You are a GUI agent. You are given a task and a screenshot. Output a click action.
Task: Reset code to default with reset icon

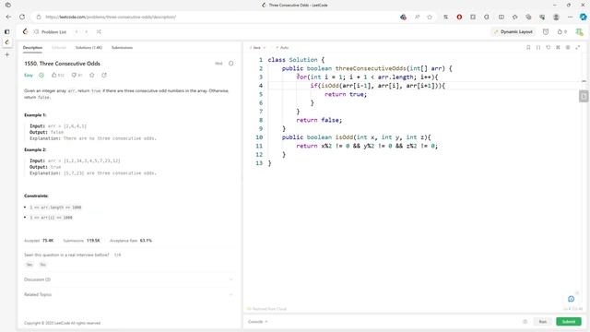(x=549, y=47)
